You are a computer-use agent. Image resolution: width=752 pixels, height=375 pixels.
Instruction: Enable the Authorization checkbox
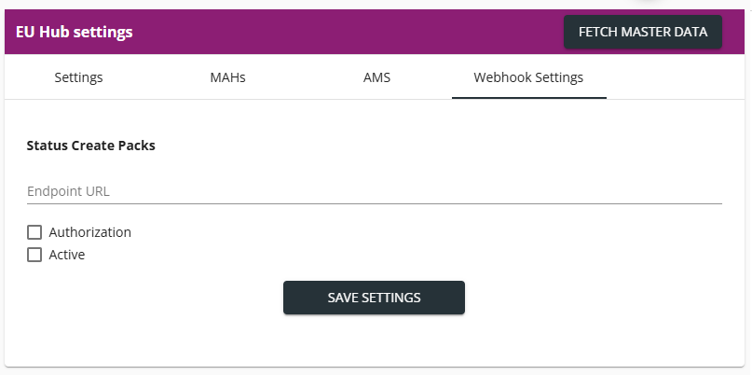pos(34,232)
